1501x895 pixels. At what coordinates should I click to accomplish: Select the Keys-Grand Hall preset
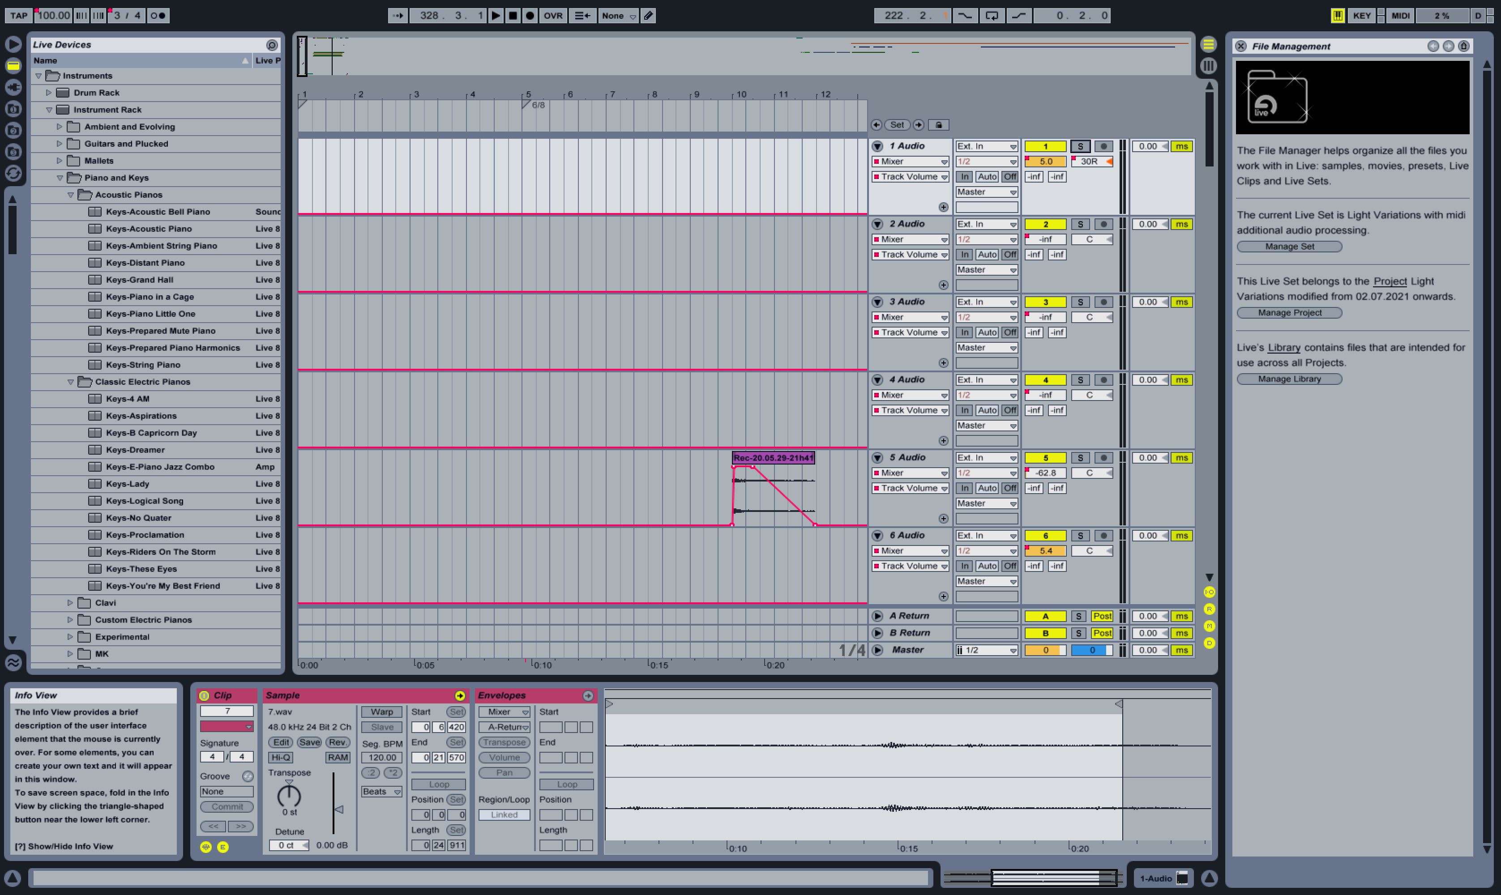point(139,280)
